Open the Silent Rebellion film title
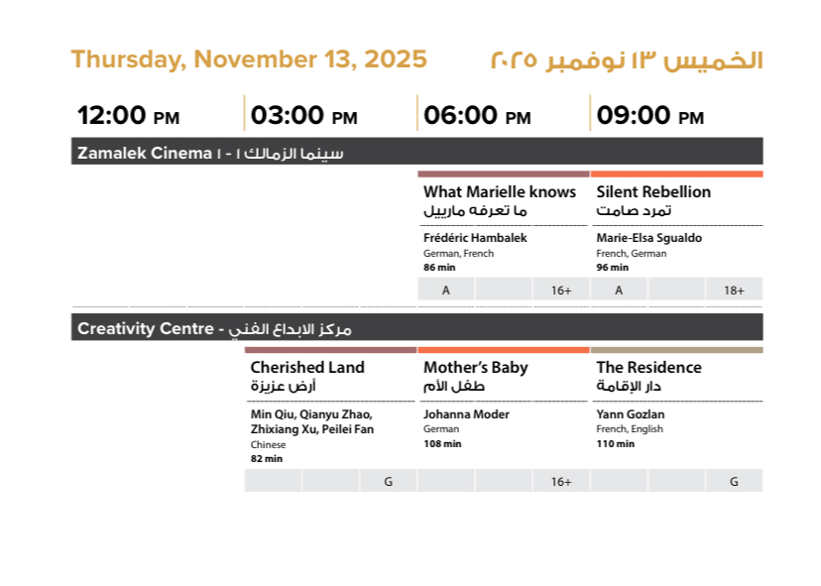Image resolution: width=821 pixels, height=586 pixels. click(x=653, y=192)
